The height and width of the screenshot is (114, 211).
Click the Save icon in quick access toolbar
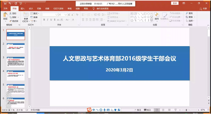tap(5, 3)
